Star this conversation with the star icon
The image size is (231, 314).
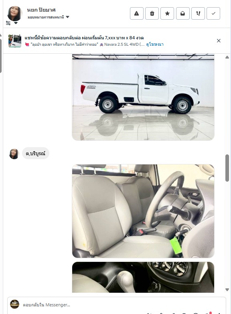[167, 13]
